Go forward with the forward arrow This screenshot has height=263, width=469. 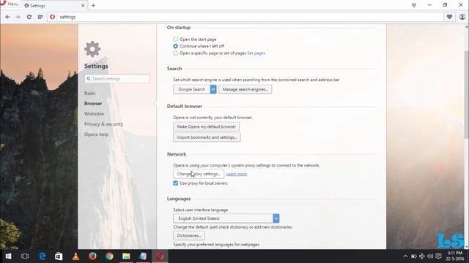(x=18, y=17)
